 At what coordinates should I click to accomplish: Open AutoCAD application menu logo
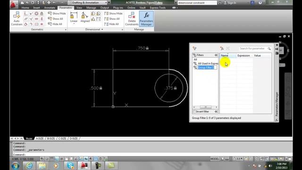13,4
